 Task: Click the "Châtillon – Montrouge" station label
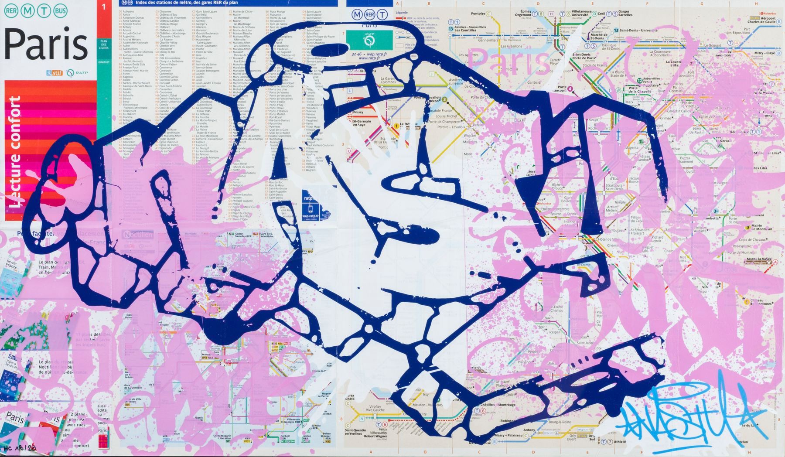[x=497, y=405]
